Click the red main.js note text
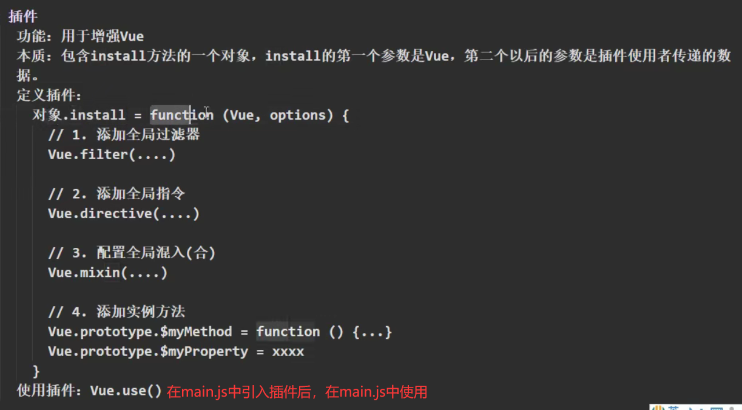Image resolution: width=742 pixels, height=410 pixels. [x=297, y=392]
